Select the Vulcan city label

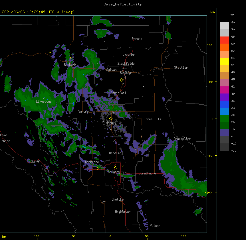point(155,226)
